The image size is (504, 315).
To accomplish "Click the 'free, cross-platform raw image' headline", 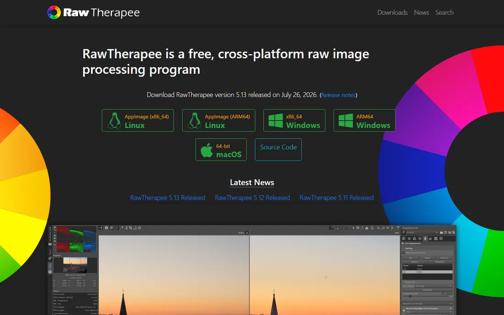I will point(225,61).
